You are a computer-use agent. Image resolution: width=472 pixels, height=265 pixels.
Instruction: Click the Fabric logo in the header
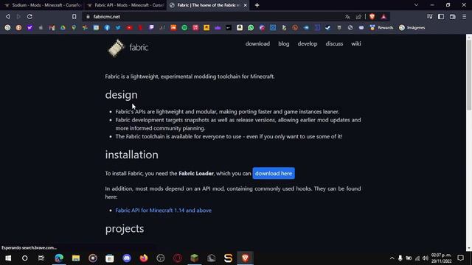click(x=128, y=48)
